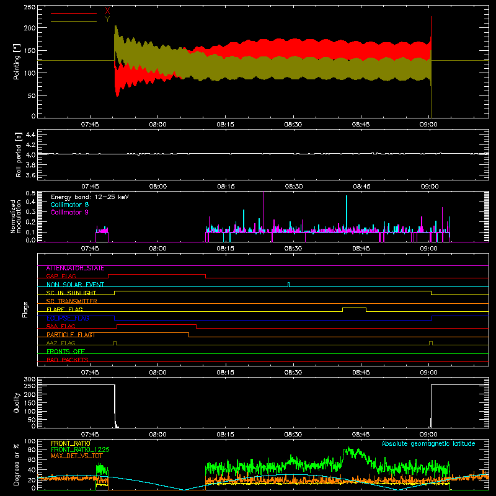Click the 08:15 label under Pointing plot

[225, 125]
